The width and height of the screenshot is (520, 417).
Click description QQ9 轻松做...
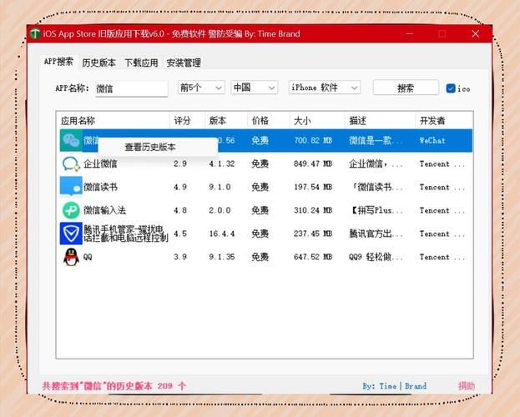click(x=376, y=257)
